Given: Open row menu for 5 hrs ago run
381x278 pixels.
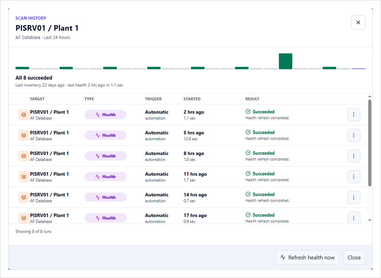Looking at the screenshot, I should pyautogui.click(x=353, y=135).
